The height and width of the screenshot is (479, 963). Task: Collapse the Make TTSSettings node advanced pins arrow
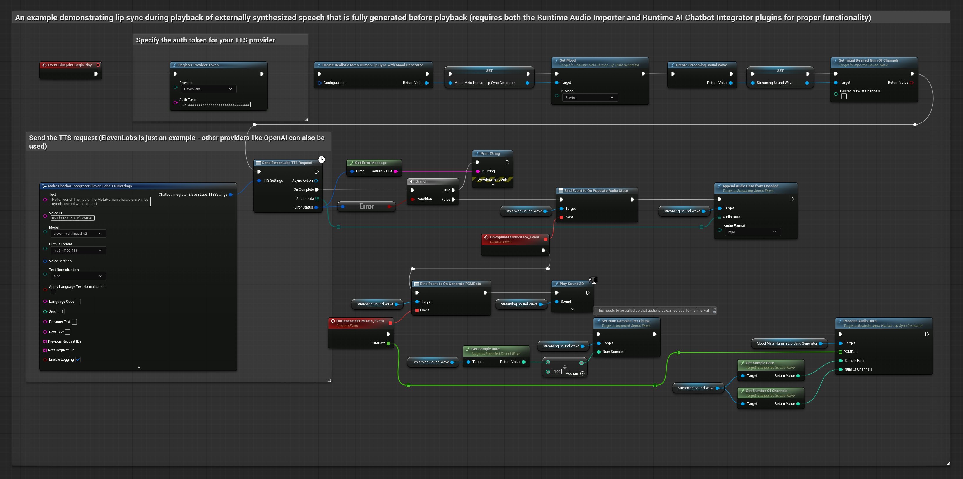[139, 368]
